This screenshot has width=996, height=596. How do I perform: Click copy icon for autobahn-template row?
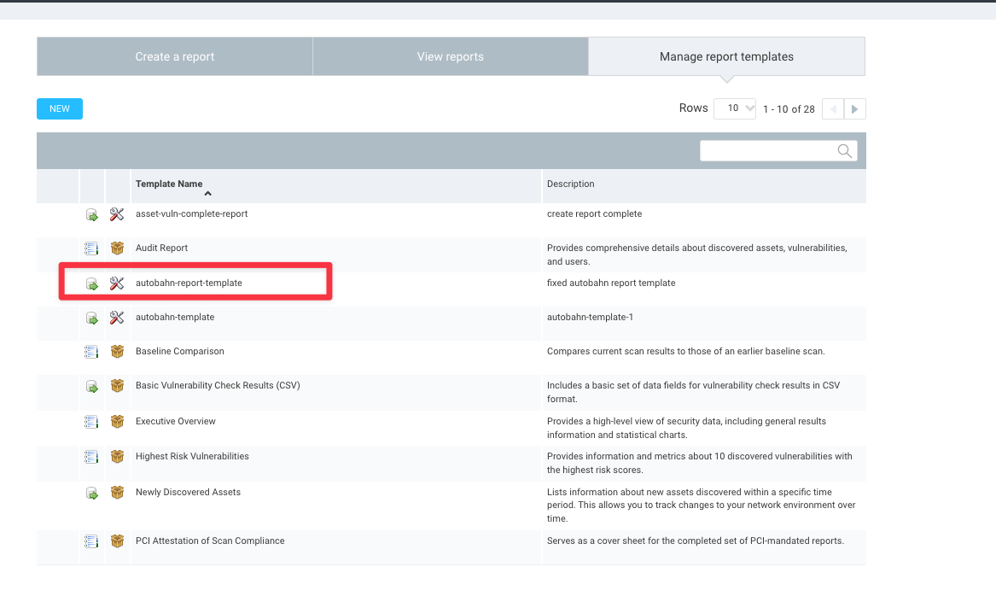pyautogui.click(x=92, y=318)
